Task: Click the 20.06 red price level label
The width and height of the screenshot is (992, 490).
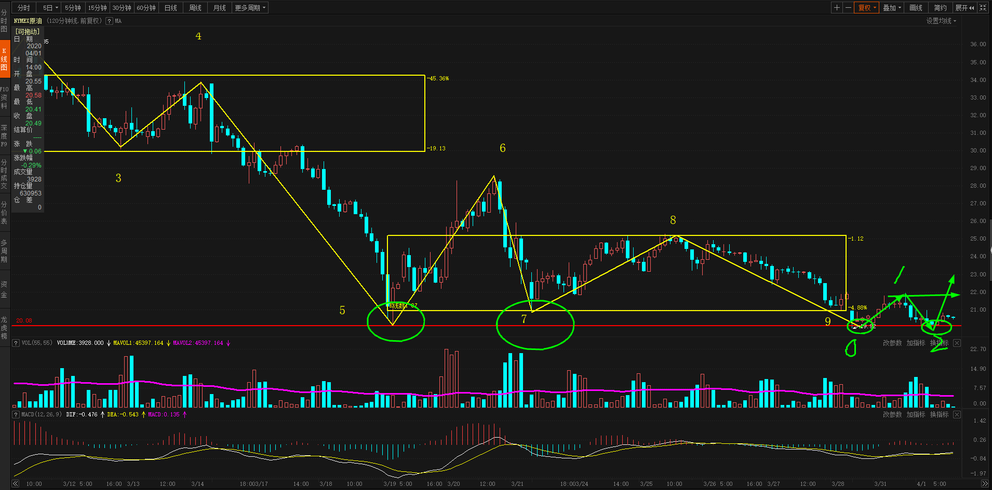Action: (x=24, y=320)
